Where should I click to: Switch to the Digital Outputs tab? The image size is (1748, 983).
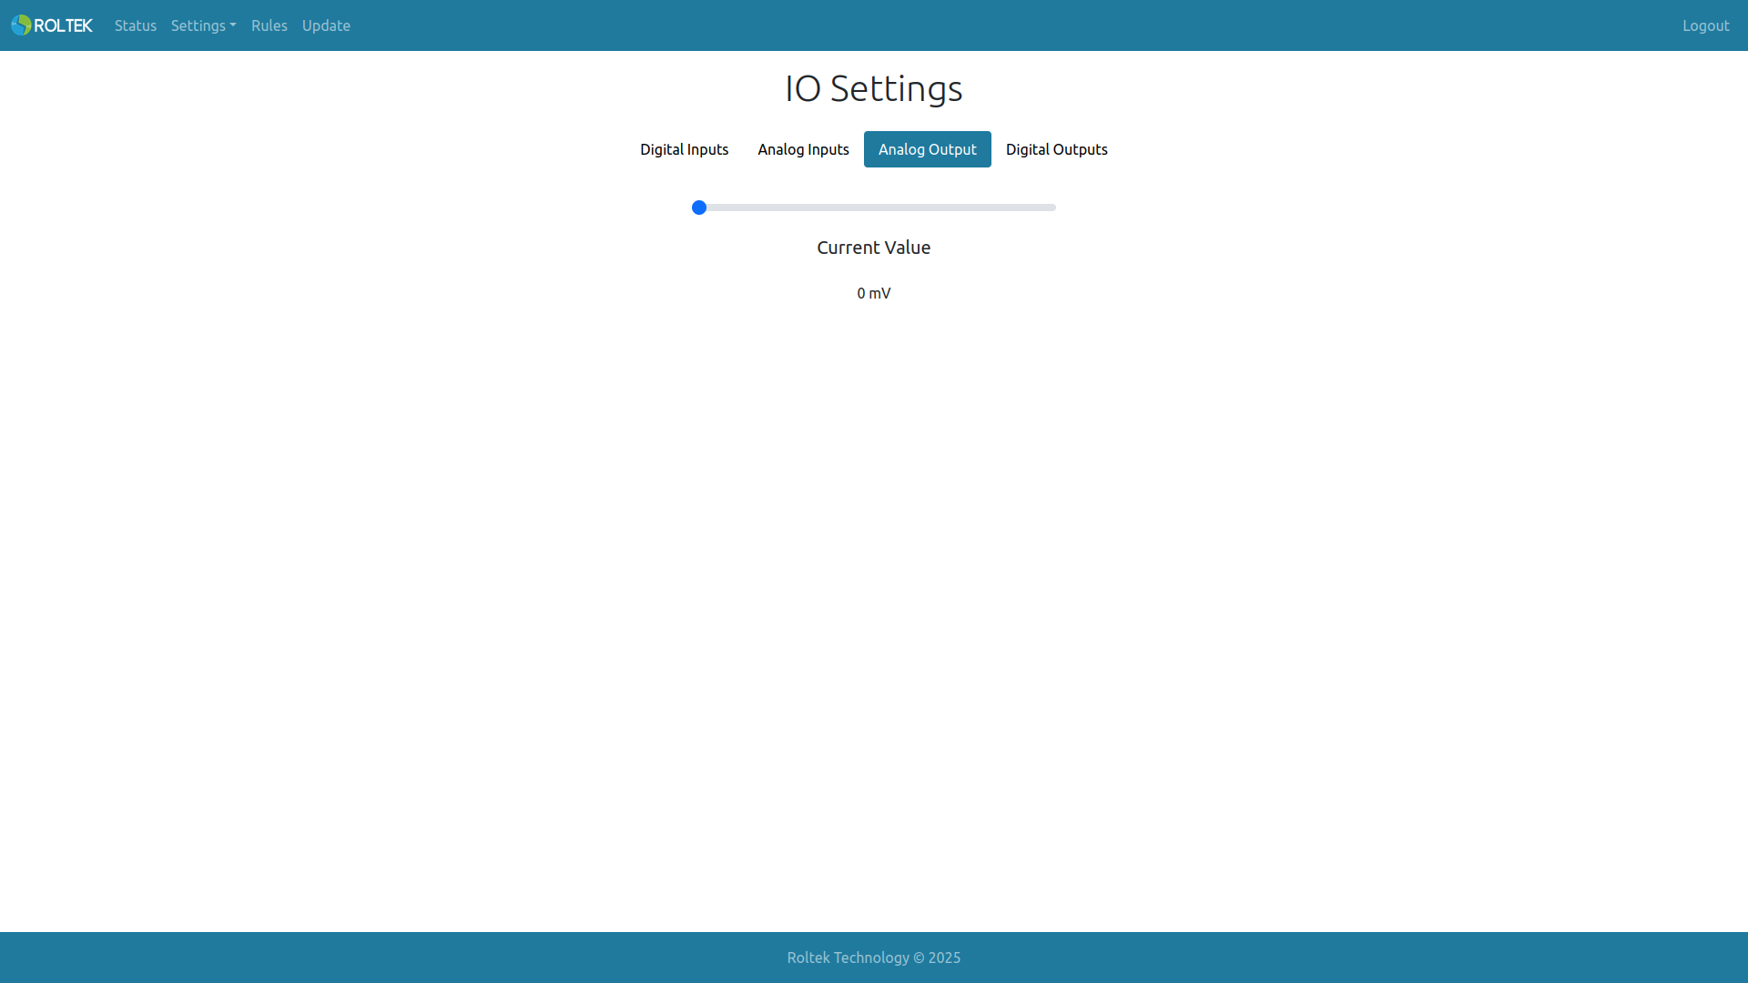(x=1056, y=149)
